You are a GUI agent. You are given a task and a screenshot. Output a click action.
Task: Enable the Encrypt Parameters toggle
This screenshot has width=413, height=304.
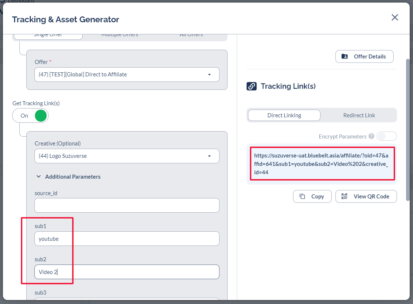pyautogui.click(x=386, y=136)
